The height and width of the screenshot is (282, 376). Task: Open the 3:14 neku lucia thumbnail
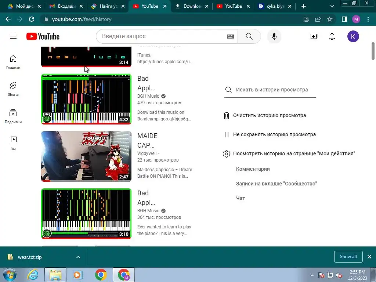[86, 57]
